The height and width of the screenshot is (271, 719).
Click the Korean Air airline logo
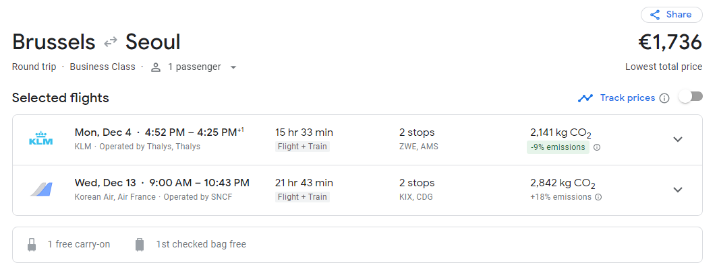pos(41,190)
